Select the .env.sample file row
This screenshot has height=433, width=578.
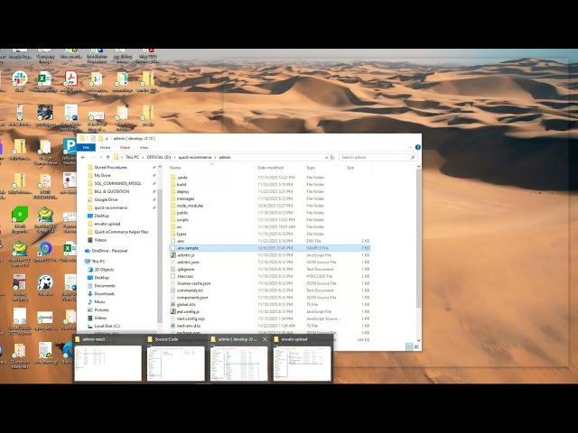coord(269,248)
